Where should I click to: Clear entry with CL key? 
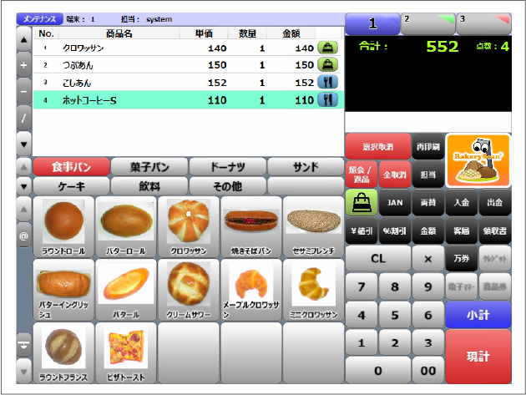[378, 258]
